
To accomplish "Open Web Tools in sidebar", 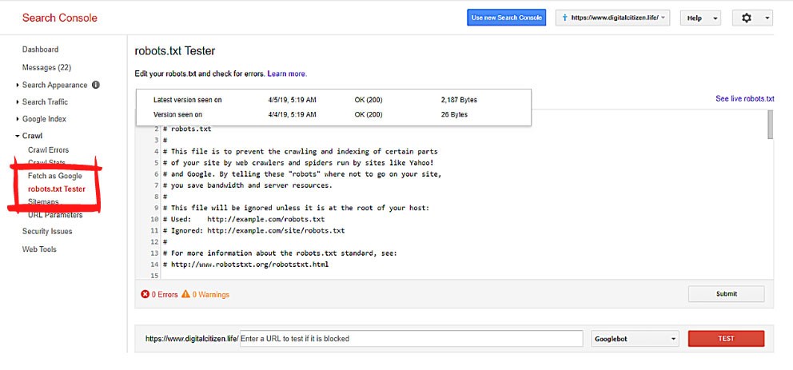I will click(39, 249).
